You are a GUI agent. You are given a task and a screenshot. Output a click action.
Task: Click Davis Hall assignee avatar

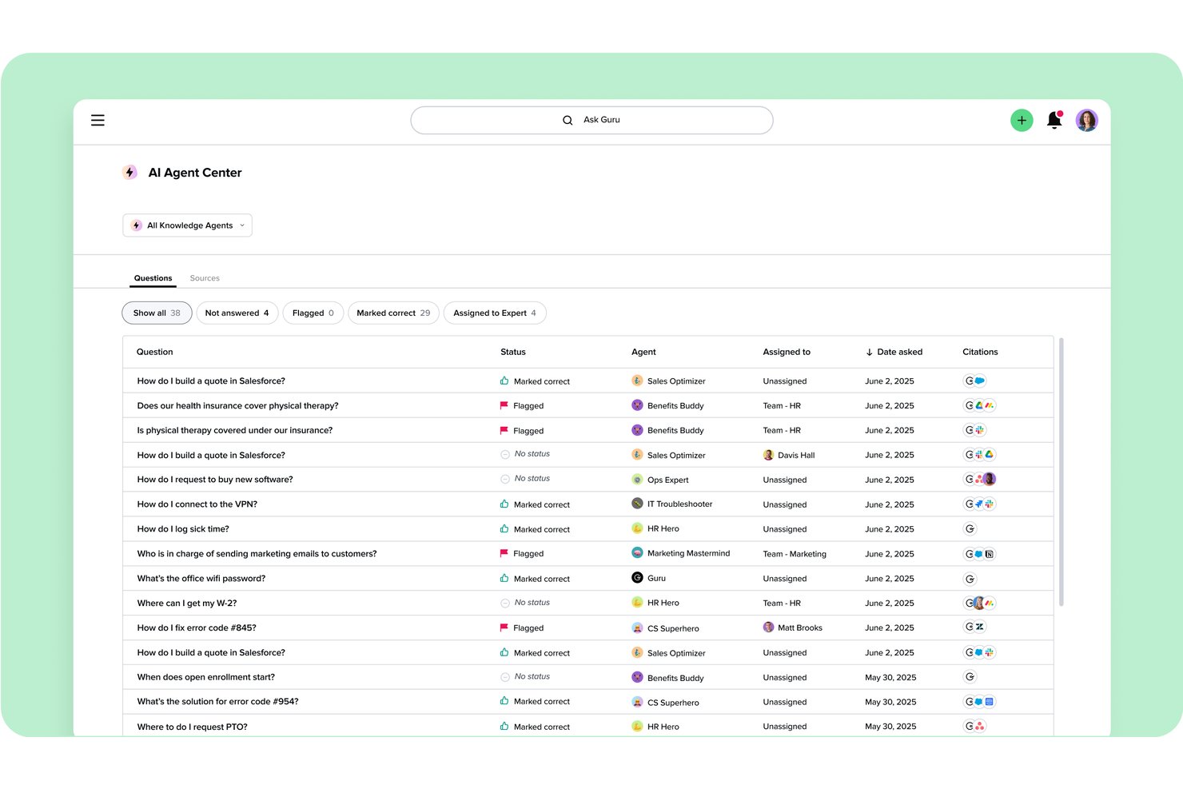click(x=769, y=455)
